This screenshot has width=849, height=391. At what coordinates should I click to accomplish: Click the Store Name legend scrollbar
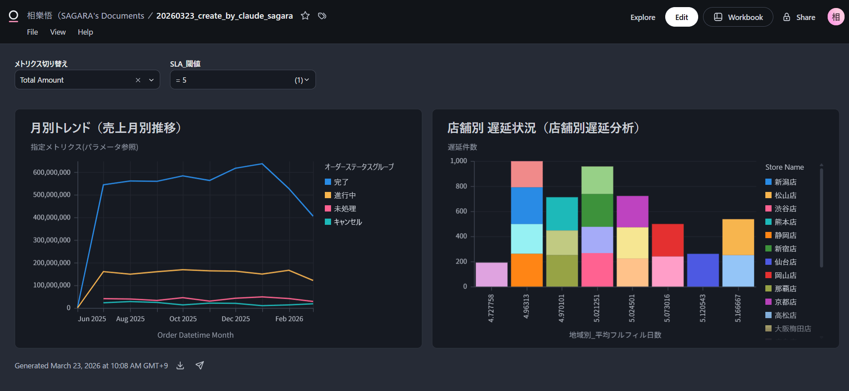821,218
